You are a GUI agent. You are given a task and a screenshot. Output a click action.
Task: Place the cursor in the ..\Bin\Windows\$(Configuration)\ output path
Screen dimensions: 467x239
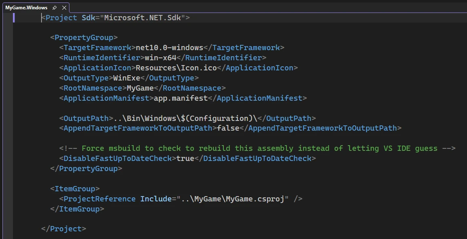(x=185, y=118)
